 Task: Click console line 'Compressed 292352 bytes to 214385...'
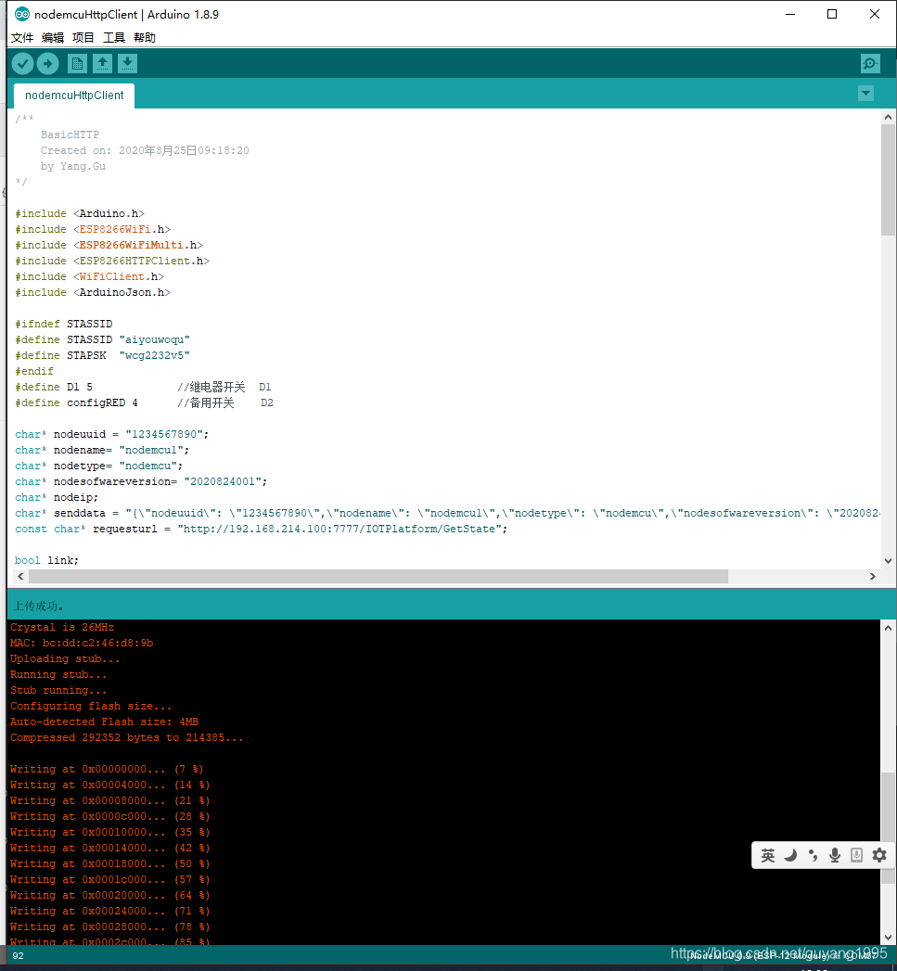(x=127, y=738)
